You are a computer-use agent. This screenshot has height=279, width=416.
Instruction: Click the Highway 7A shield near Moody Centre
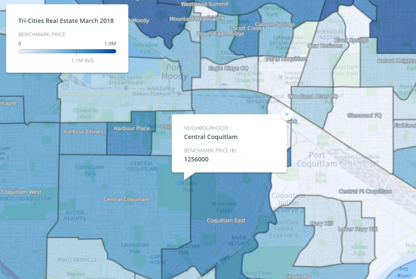click(65, 85)
